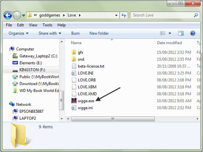This screenshot has height=152, width=203.
Task: Click the LOVE.XBM file icon
Action: (x=74, y=87)
